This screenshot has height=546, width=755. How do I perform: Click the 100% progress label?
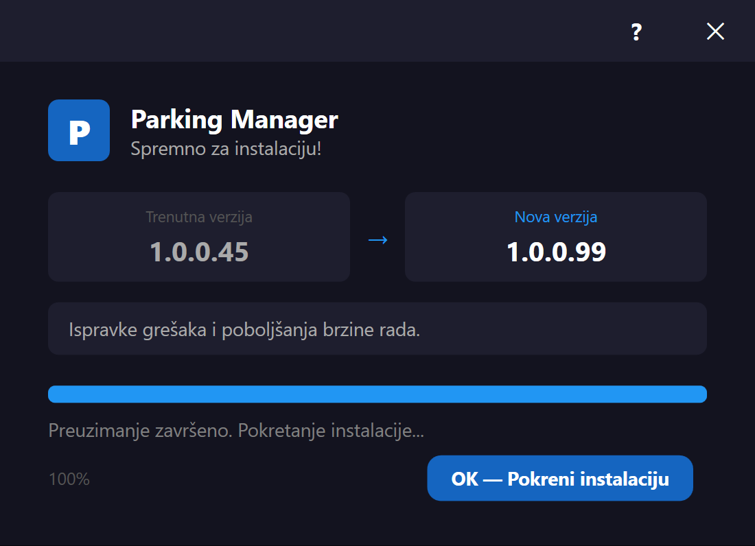(x=69, y=479)
